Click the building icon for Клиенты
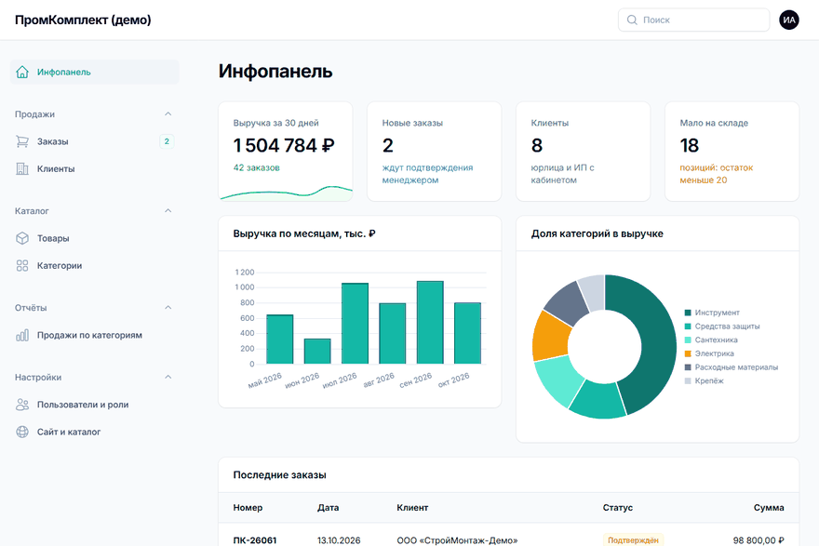This screenshot has height=546, width=819. click(x=22, y=168)
